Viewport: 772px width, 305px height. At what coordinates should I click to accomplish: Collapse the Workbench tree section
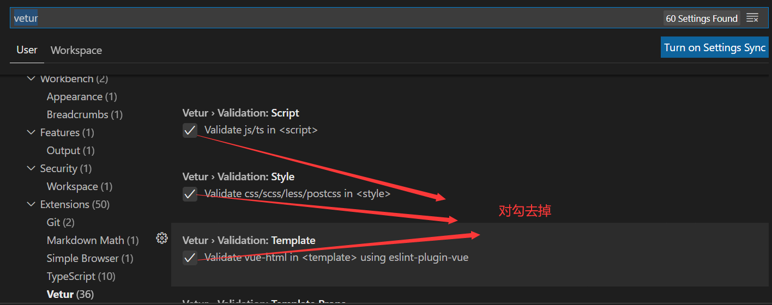[31, 79]
